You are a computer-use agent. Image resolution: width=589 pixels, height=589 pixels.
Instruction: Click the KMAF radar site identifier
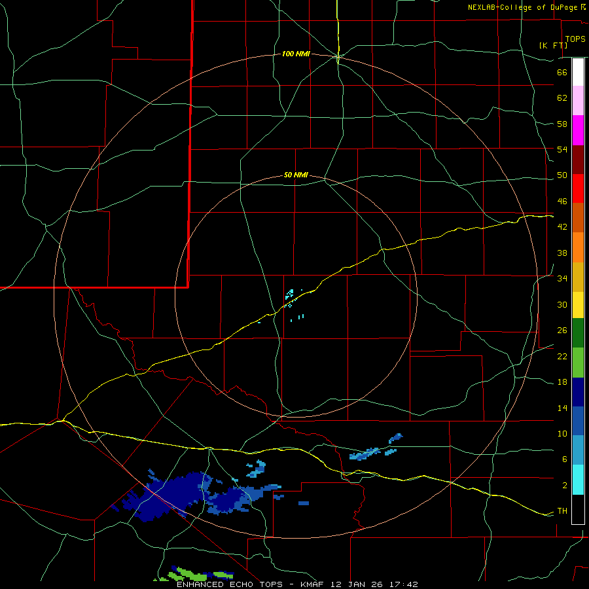pos(314,584)
